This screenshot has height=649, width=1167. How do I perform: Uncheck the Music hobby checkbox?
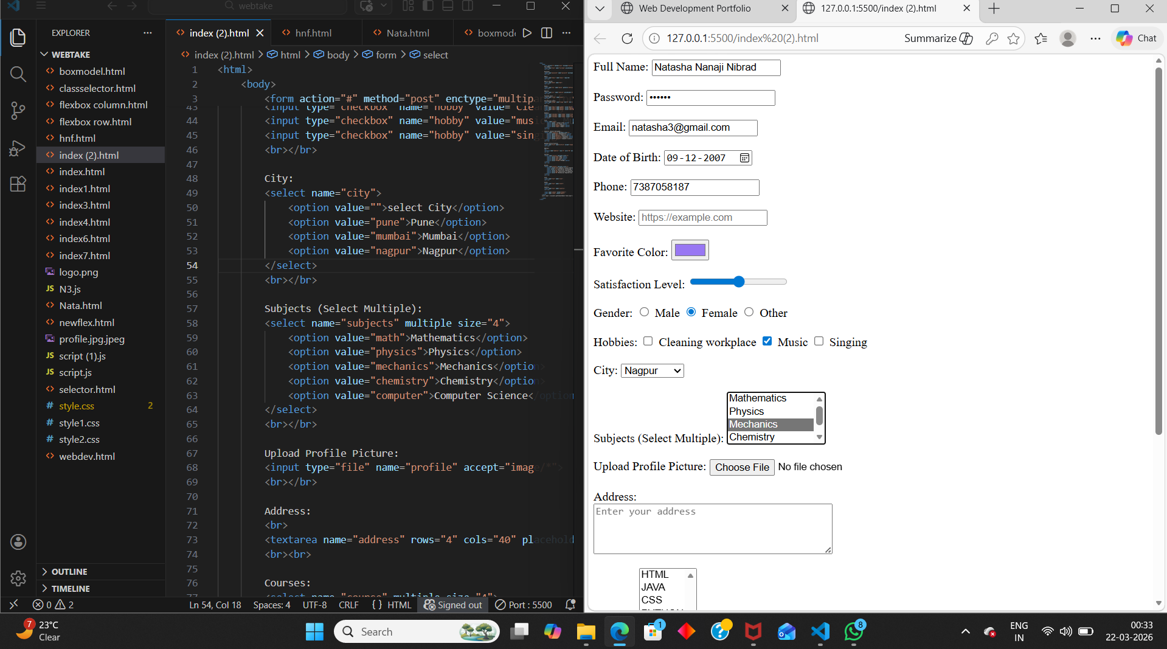pyautogui.click(x=767, y=341)
